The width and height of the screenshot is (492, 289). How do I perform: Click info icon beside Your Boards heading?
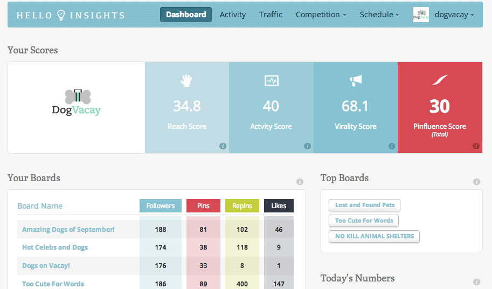[x=300, y=182]
